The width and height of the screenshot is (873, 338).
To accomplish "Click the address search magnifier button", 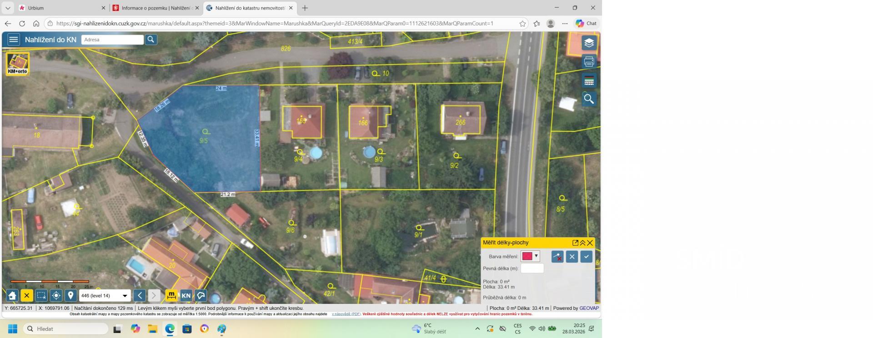I will [151, 40].
